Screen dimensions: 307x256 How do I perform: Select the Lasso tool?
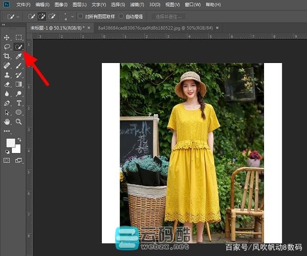[7, 47]
